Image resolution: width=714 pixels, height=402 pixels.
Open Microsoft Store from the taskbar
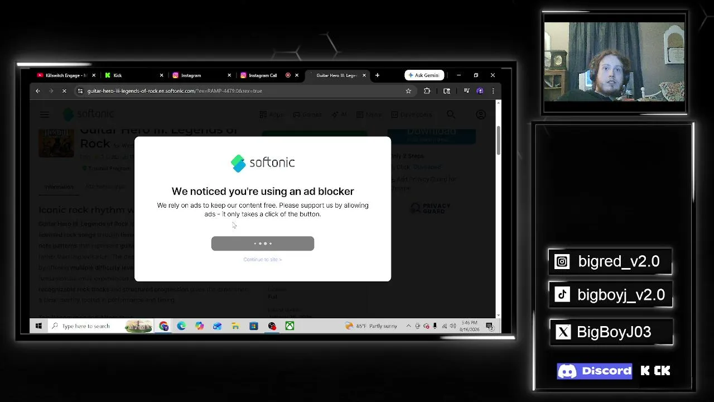tap(254, 326)
